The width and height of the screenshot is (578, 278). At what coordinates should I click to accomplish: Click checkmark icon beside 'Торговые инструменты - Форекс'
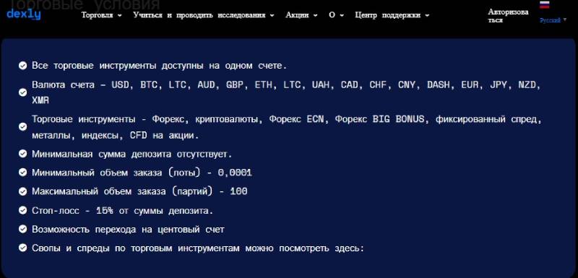[23, 127]
